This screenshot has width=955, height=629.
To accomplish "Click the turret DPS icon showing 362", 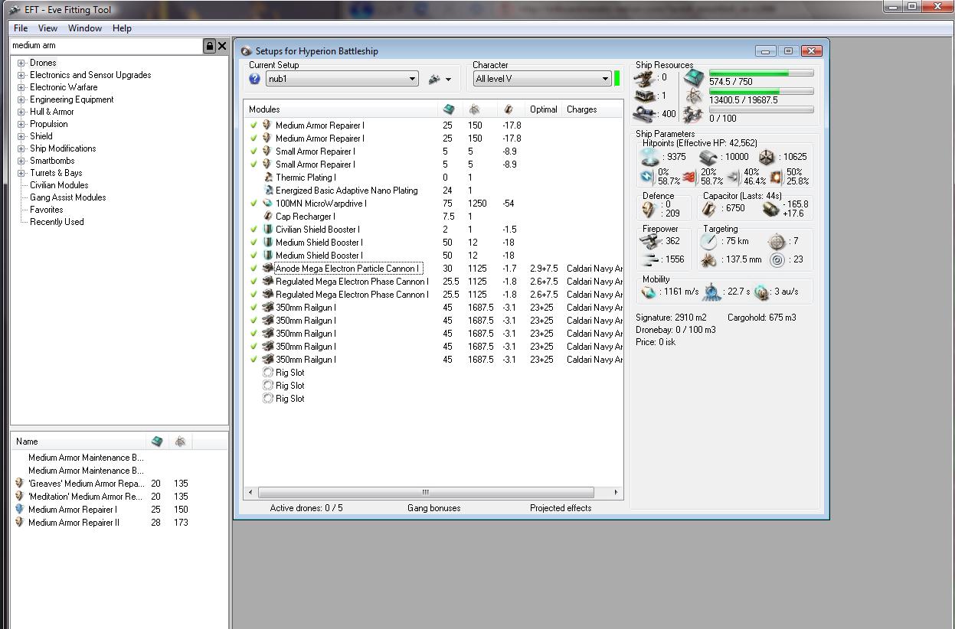I will (651, 241).
